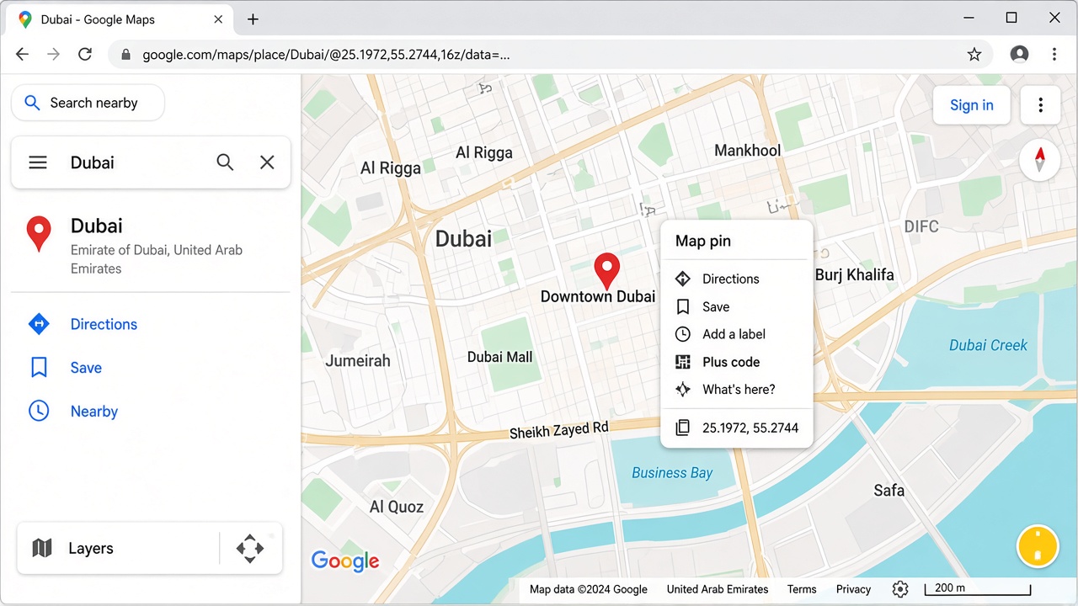This screenshot has height=606, width=1078.
Task: Click the Dubai Creek map label
Action: 989,345
